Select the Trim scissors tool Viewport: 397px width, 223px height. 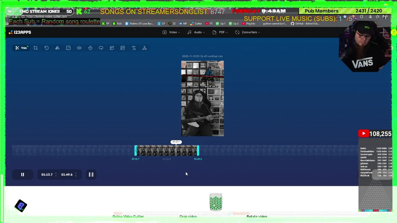(21, 48)
